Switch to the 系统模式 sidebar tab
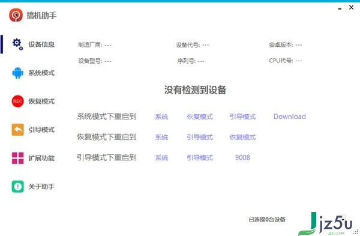 click(x=41, y=73)
